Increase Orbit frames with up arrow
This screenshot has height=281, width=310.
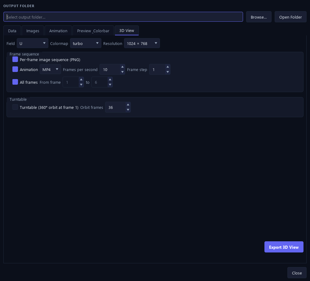(x=128, y=105)
